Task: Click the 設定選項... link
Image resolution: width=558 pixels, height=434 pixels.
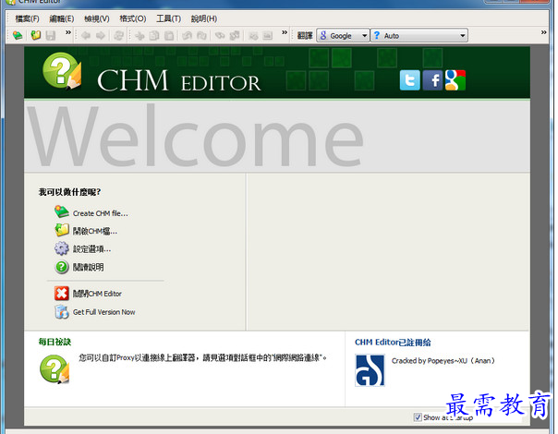Action: click(91, 249)
